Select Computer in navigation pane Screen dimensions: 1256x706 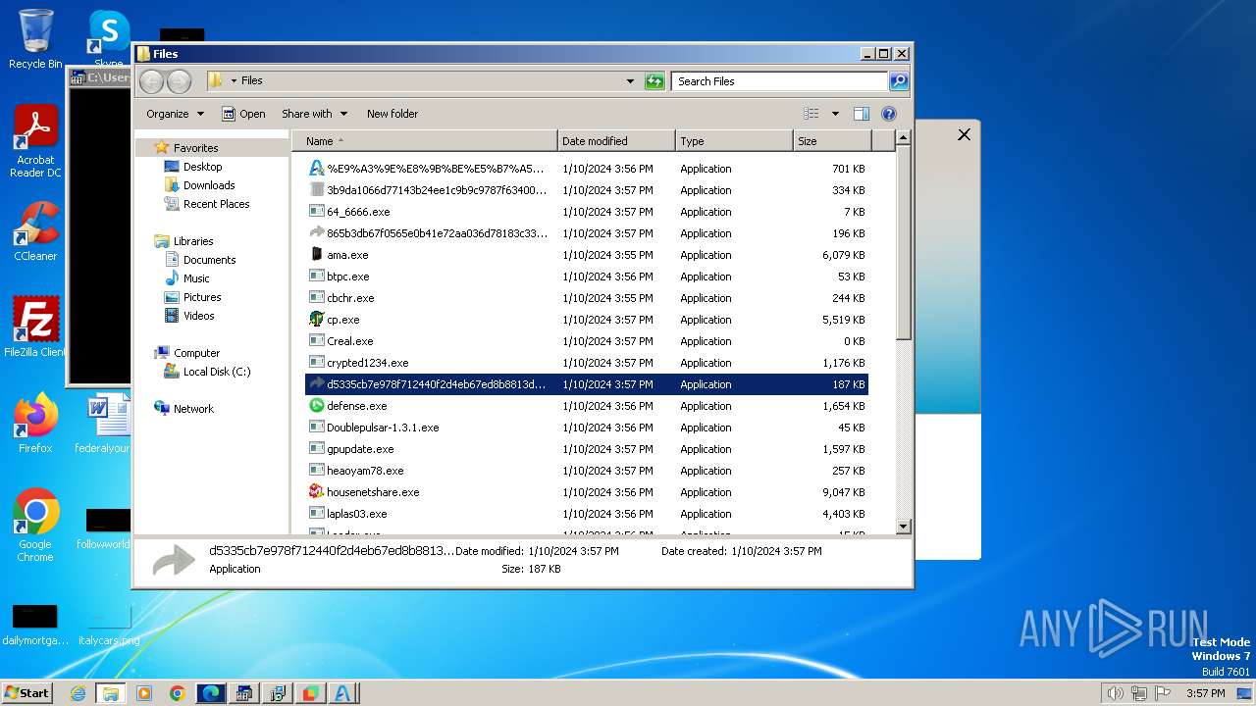(x=196, y=353)
